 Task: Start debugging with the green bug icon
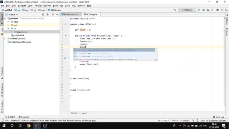(204, 10)
